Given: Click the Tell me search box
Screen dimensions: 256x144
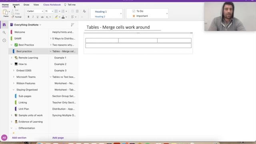Looking at the screenshot, I should (x=70, y=5).
